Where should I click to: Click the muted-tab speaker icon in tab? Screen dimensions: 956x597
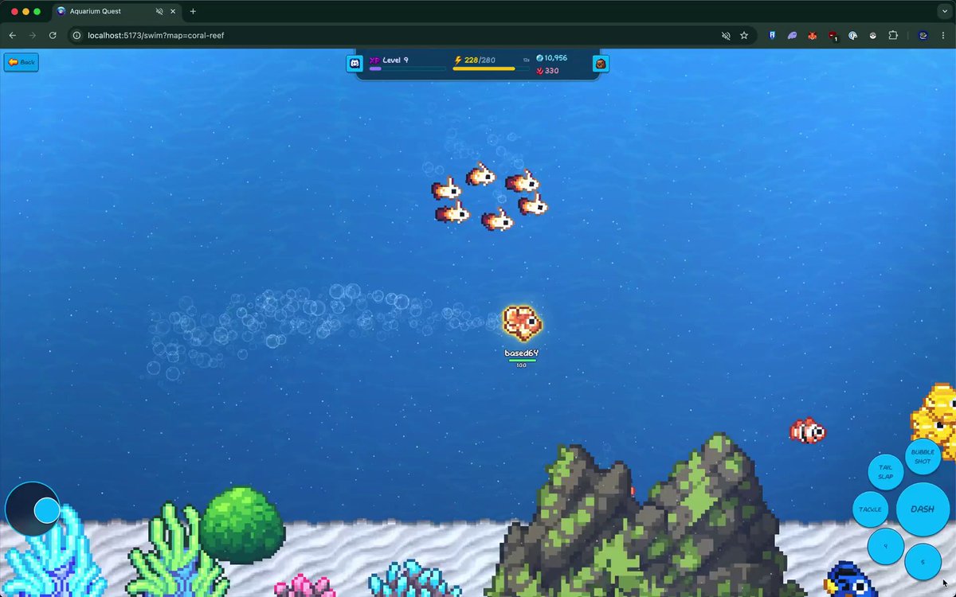[159, 11]
